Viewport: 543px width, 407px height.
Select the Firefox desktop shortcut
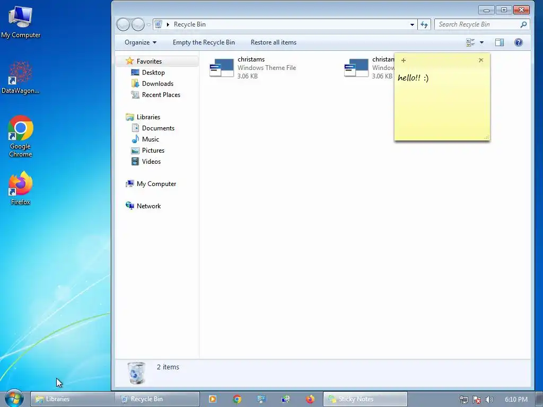(x=21, y=188)
